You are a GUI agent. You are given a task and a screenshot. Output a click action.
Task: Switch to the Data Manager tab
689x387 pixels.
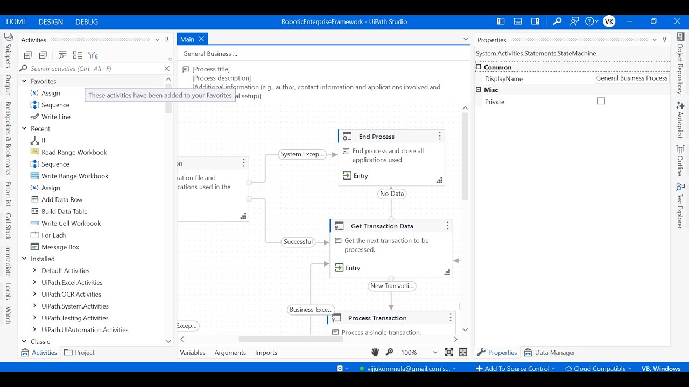point(550,353)
